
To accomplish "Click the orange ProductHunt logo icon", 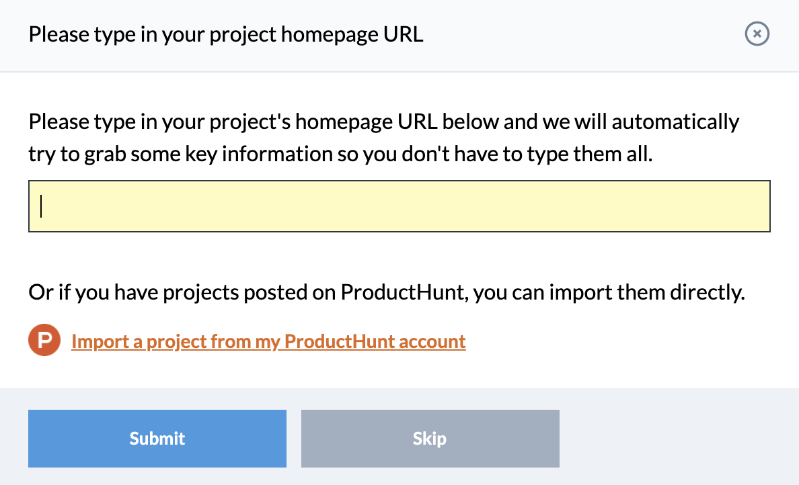I will coord(44,341).
